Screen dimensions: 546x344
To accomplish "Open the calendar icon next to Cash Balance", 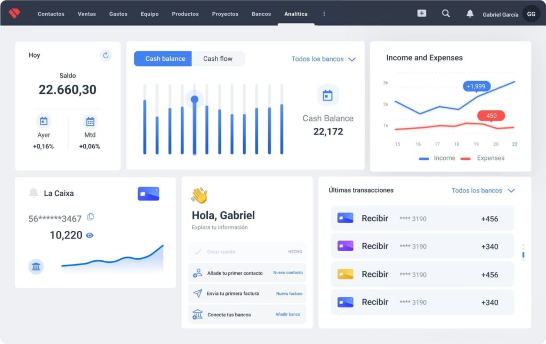I will point(328,94).
